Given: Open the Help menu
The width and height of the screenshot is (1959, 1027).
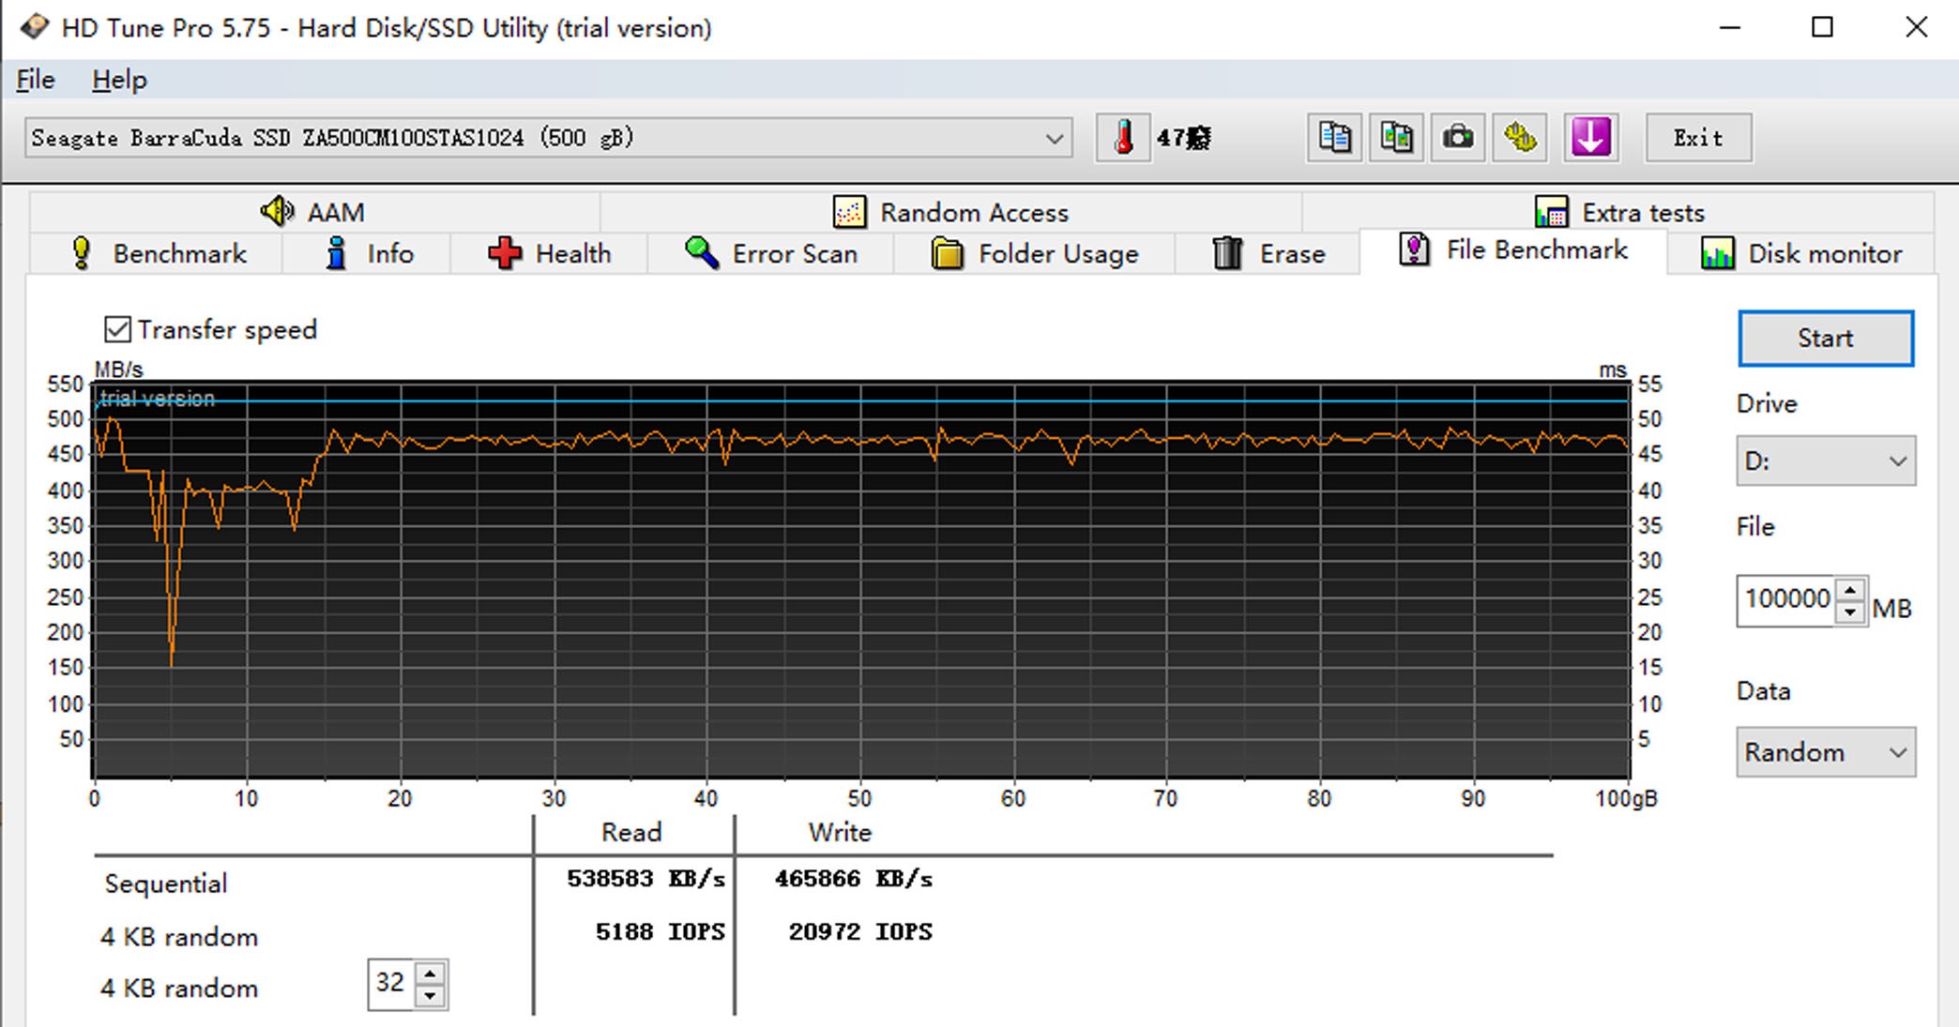Looking at the screenshot, I should [x=119, y=80].
